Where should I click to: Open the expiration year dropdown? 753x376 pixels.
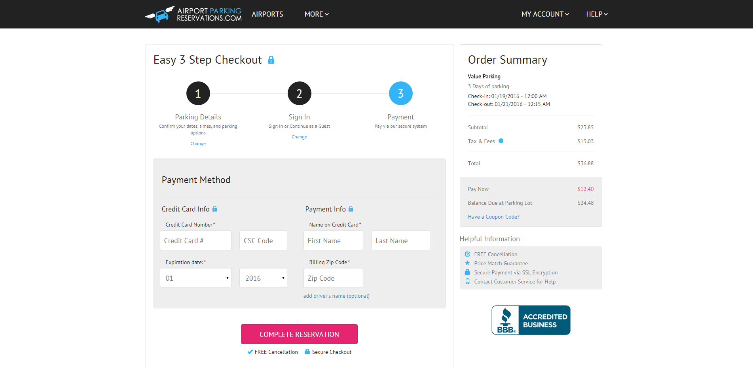263,278
